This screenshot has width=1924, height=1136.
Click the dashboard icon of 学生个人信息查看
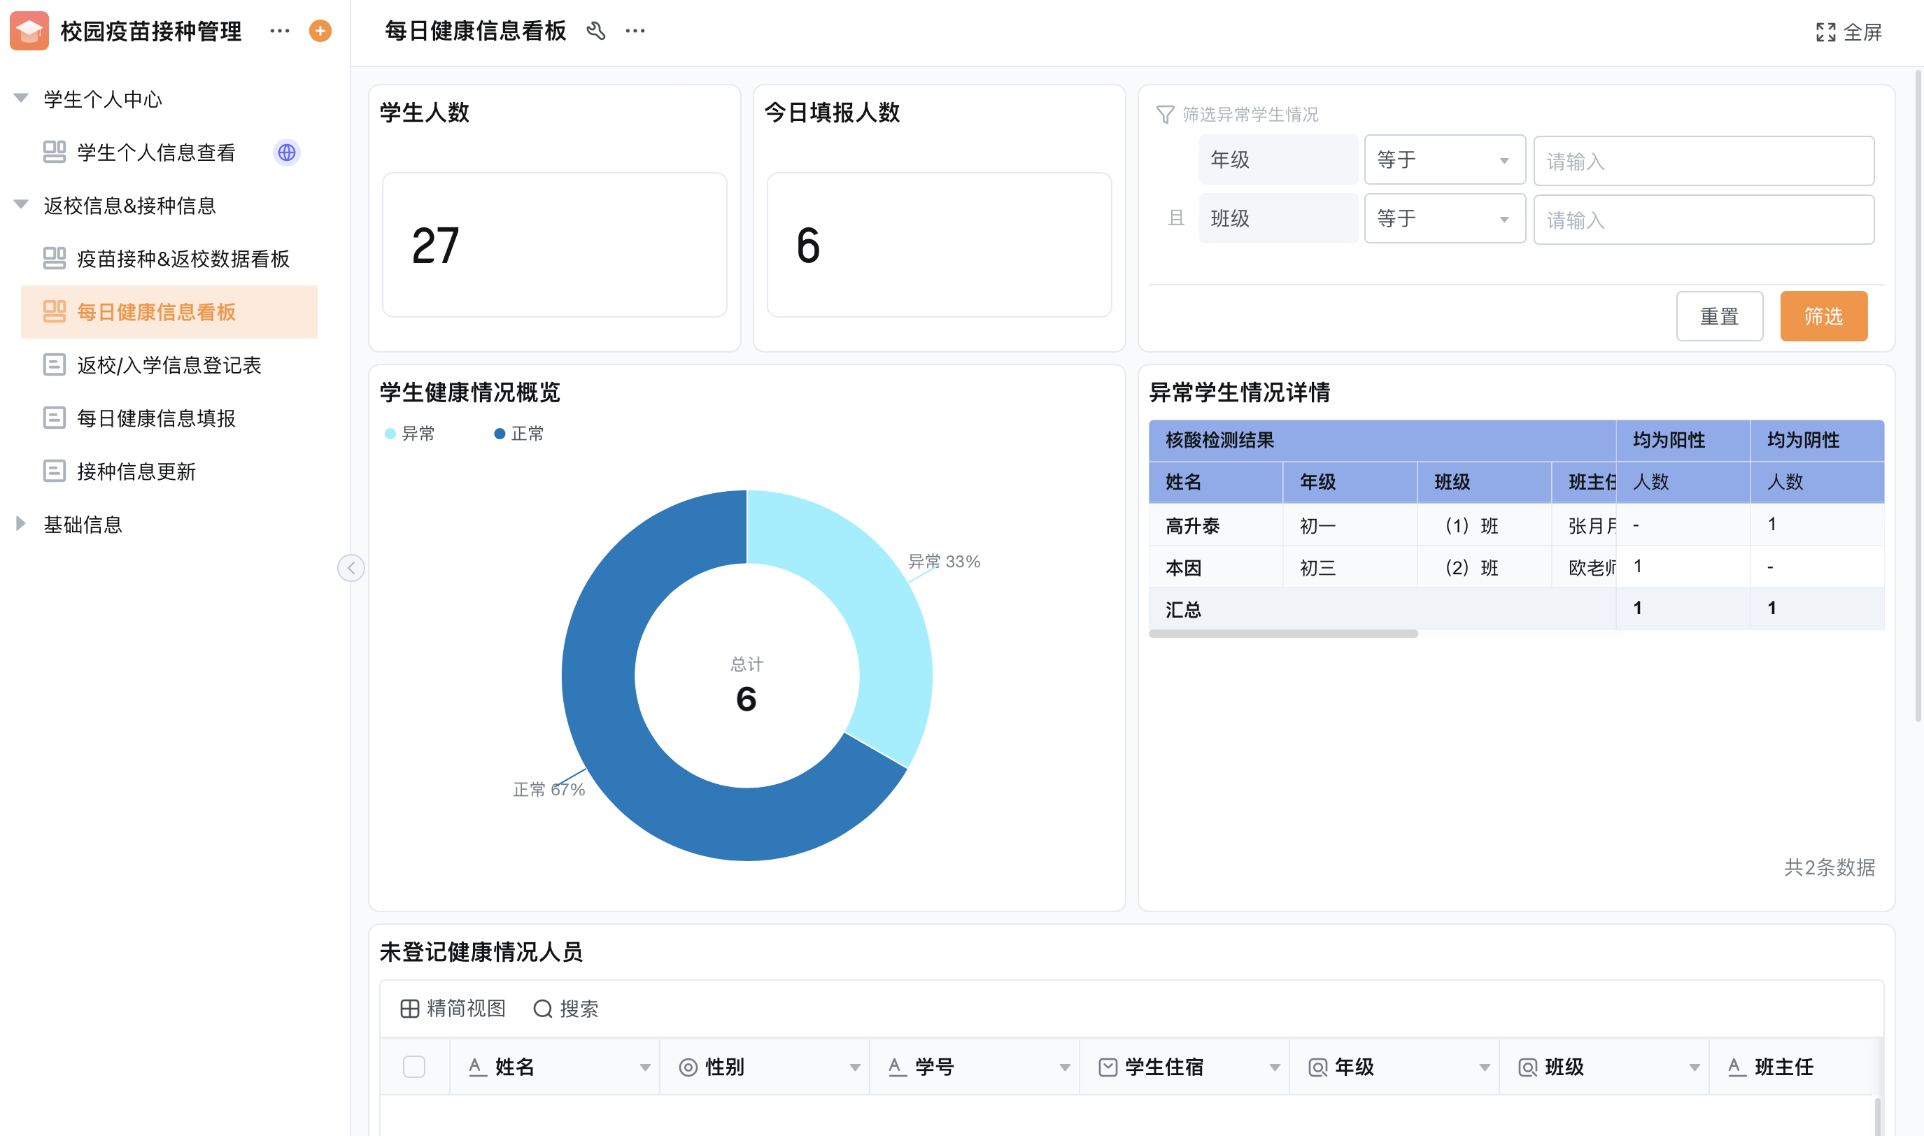(x=55, y=152)
